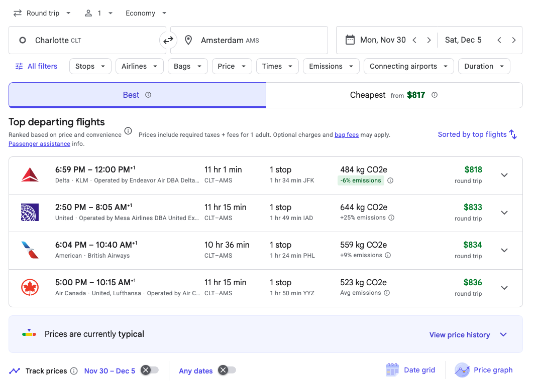Click Sorted by top flights
535x390 pixels.
point(477,134)
